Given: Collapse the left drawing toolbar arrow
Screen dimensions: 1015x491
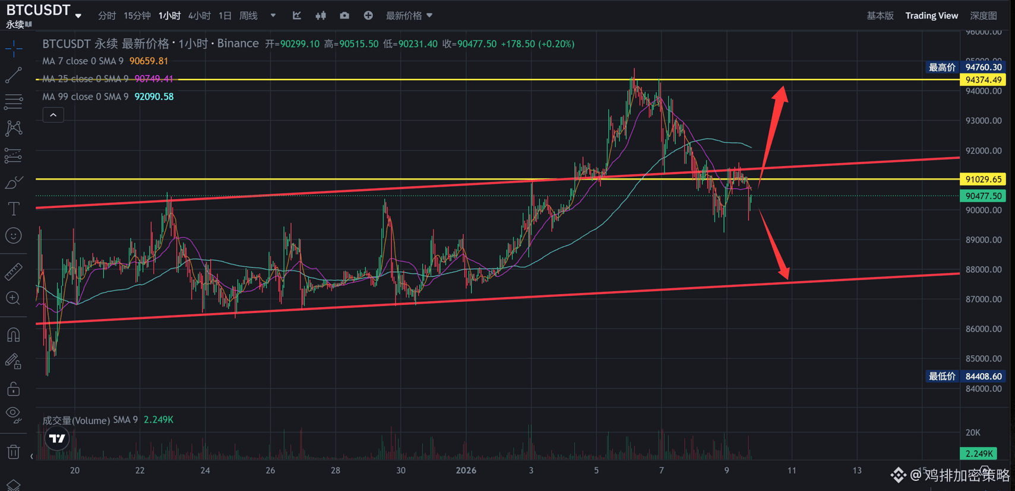Looking at the screenshot, I should pos(31,456).
